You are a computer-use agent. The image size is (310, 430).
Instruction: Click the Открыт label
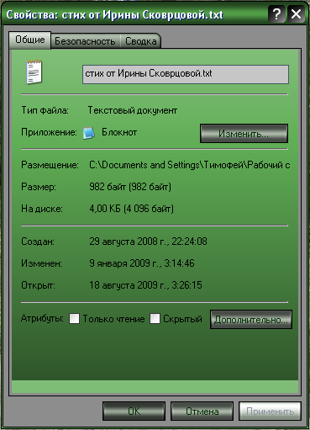38,285
